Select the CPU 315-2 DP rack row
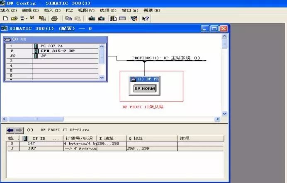The image size is (287, 183). tap(52, 51)
